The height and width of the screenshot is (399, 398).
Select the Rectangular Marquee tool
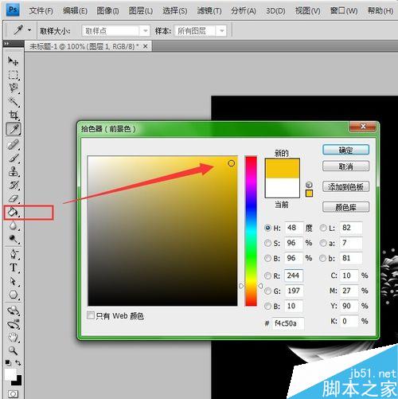(x=14, y=75)
